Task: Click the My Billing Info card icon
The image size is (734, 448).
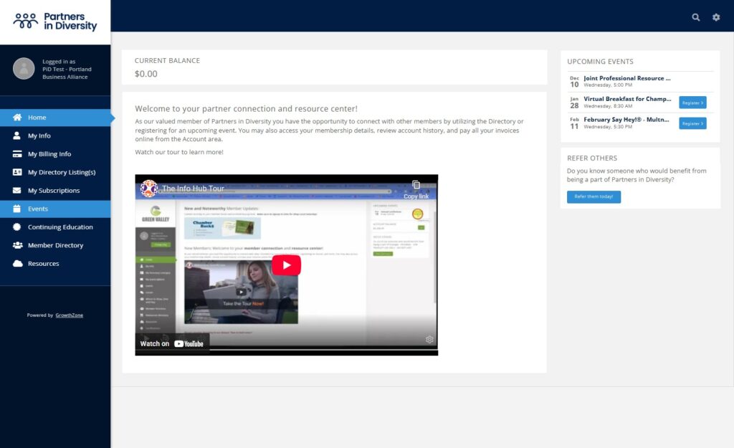Action: coord(16,154)
